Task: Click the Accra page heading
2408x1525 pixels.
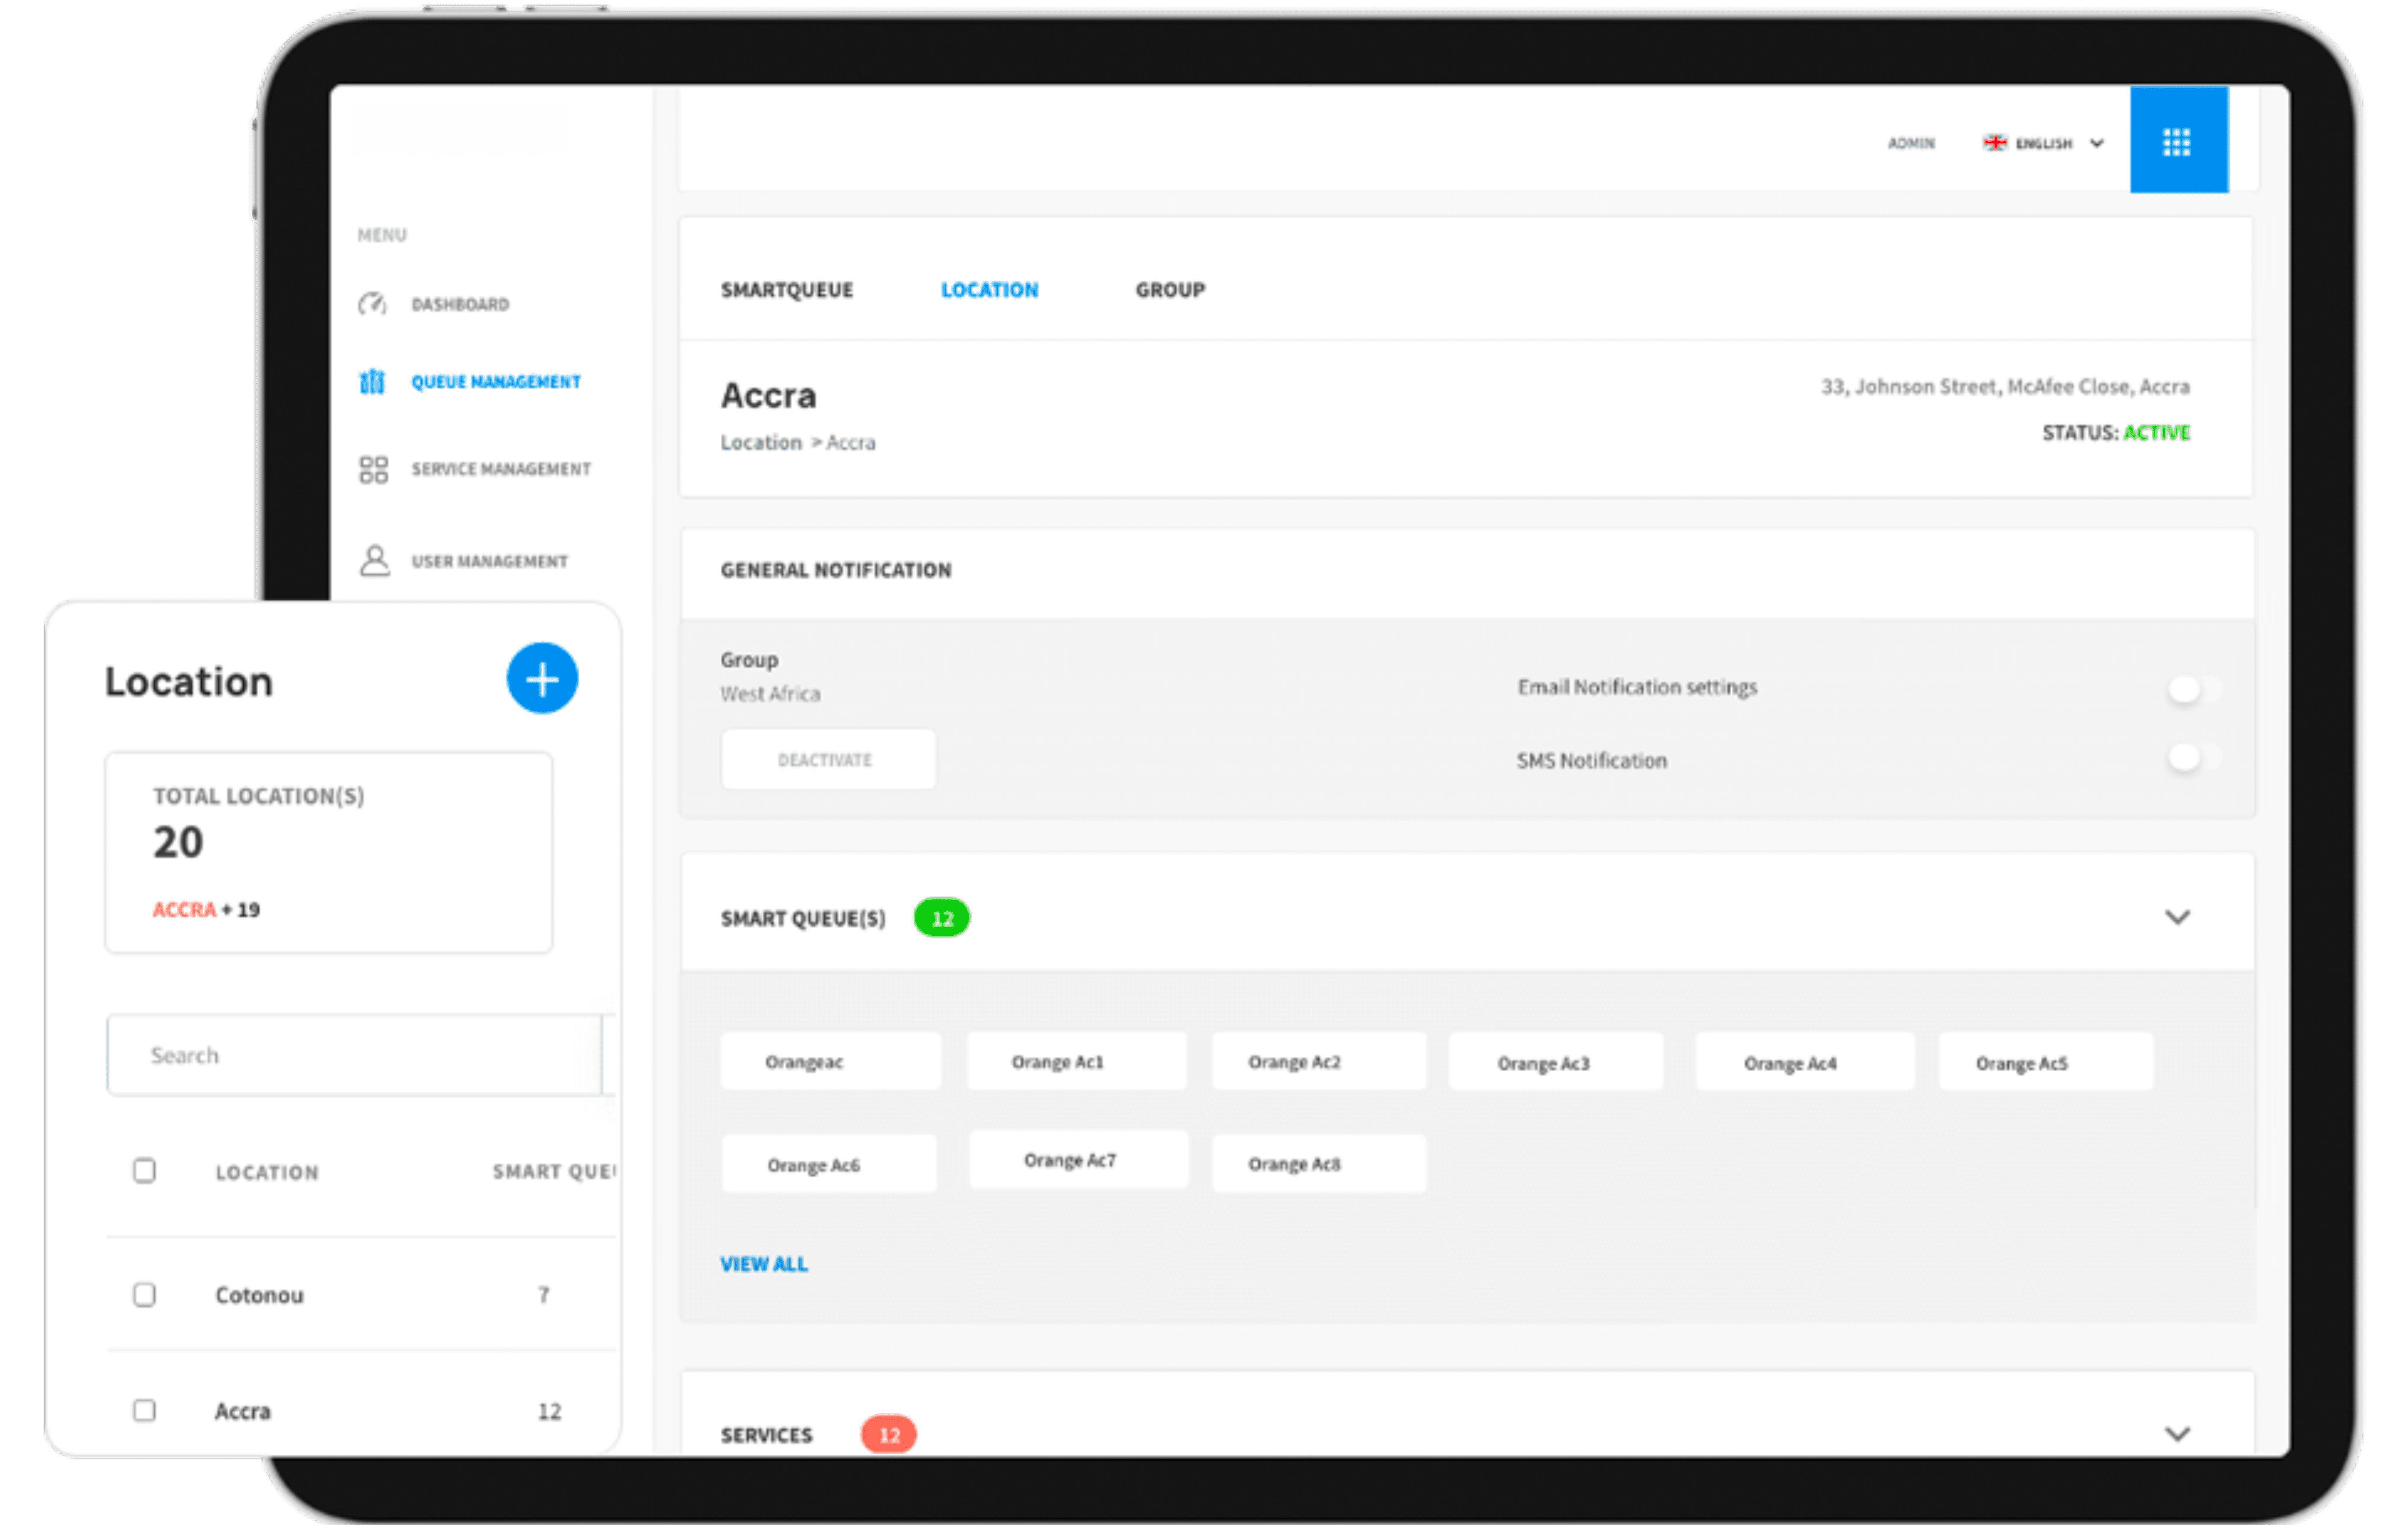Action: click(x=768, y=395)
